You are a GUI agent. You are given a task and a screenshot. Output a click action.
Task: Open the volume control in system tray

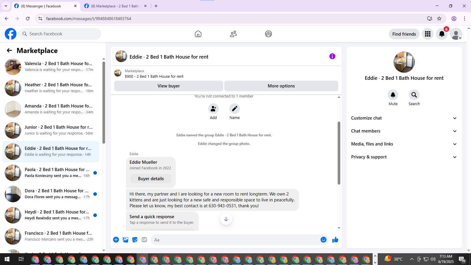pyautogui.click(x=433, y=259)
